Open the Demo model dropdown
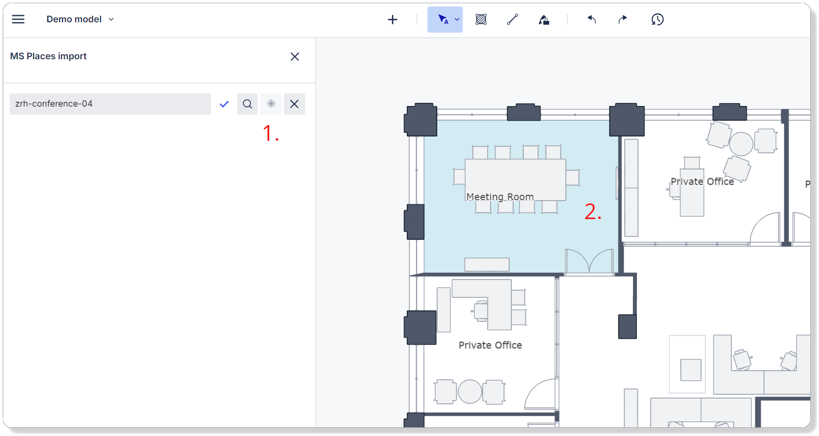The height and width of the screenshot is (436, 819). click(111, 19)
